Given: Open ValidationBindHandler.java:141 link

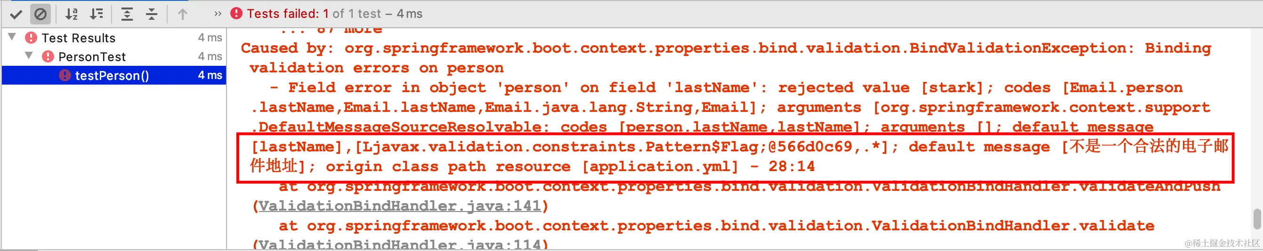Looking at the screenshot, I should [400, 206].
